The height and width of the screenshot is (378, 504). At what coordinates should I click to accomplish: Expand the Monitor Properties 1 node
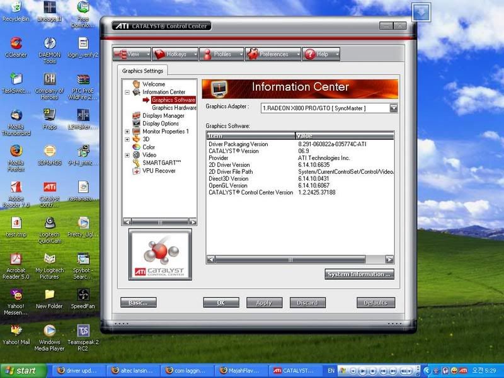[127, 131]
